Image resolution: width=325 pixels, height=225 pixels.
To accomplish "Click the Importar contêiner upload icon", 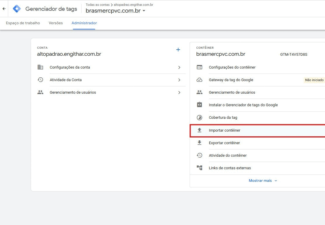I will point(200,130).
